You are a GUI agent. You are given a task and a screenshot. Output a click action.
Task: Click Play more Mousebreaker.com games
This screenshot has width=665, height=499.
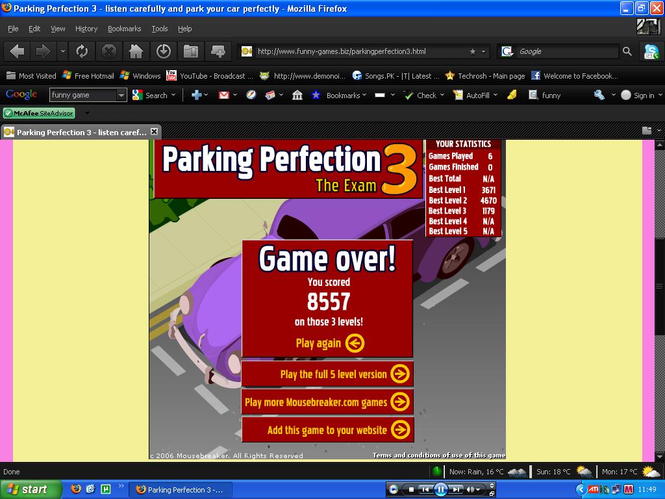327,402
